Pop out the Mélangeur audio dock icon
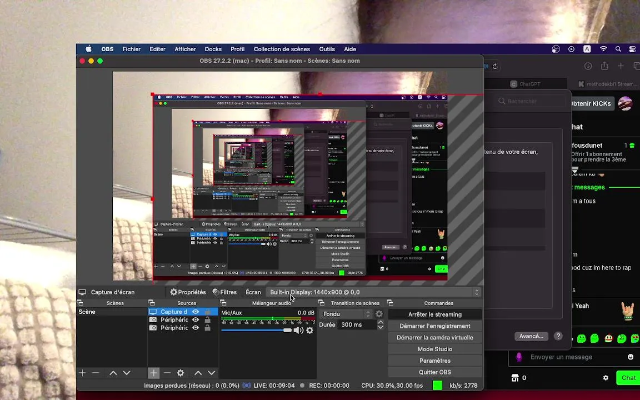The image size is (640, 400). click(x=223, y=303)
